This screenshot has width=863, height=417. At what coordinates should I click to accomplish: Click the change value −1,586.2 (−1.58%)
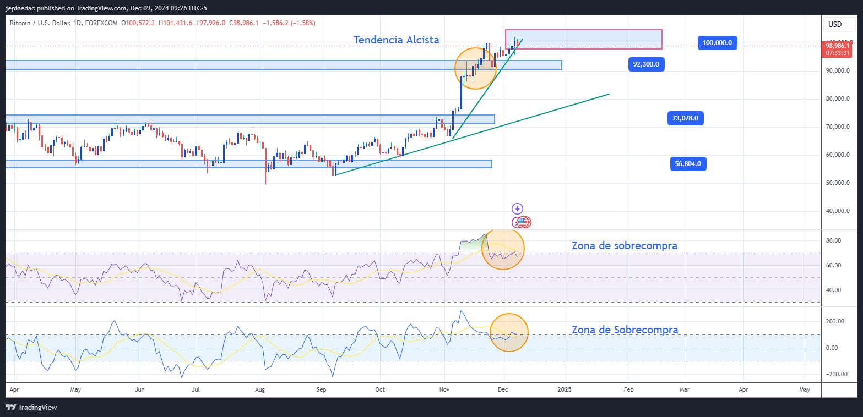click(289, 23)
